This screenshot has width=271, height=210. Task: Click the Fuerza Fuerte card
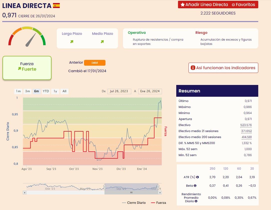[27, 68]
